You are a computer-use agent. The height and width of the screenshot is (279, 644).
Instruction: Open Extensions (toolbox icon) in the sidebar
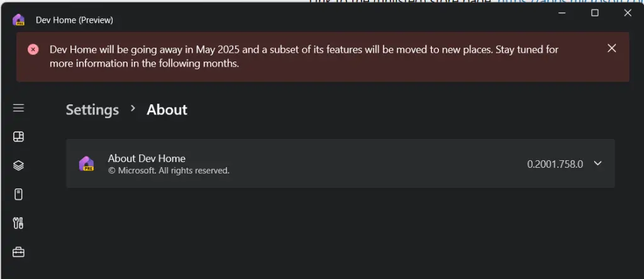(x=18, y=252)
